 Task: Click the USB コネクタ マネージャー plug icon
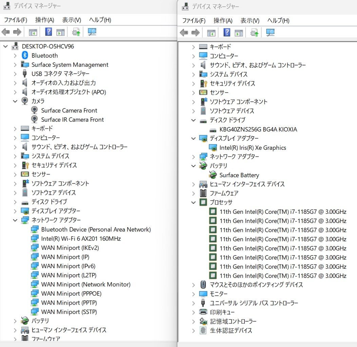click(25, 74)
